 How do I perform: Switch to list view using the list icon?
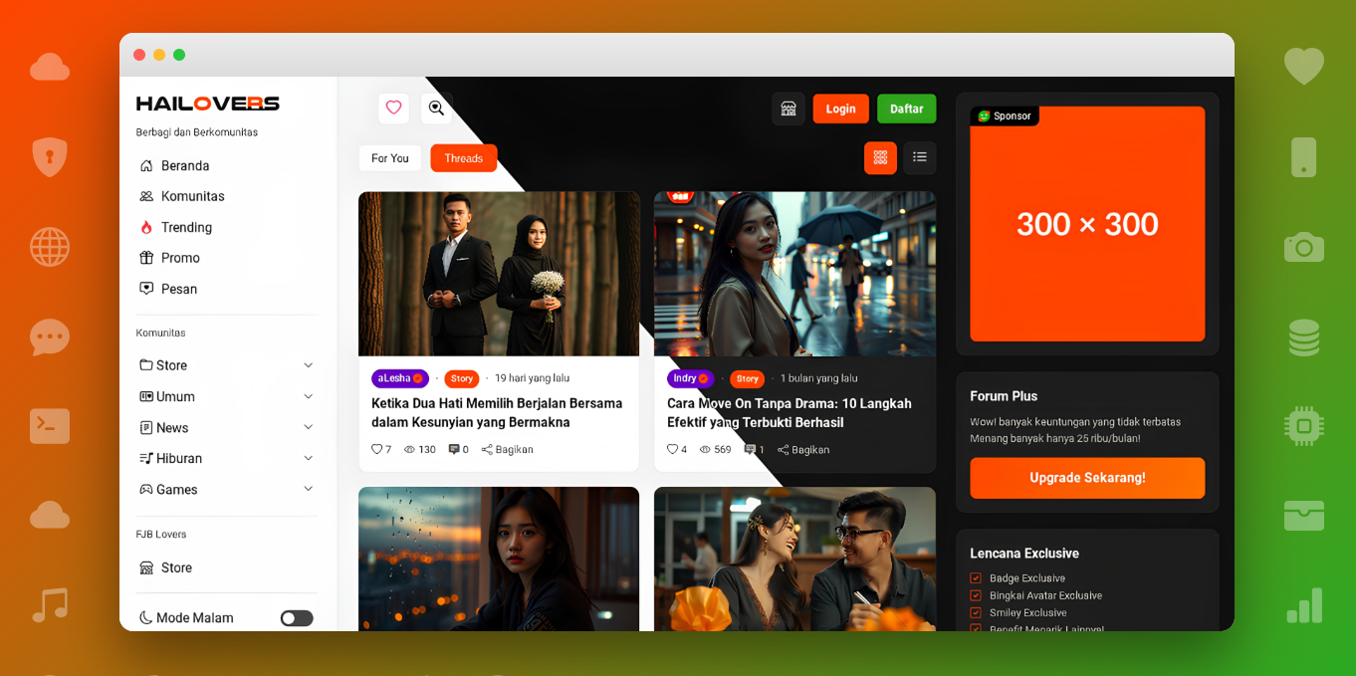pyautogui.click(x=919, y=157)
